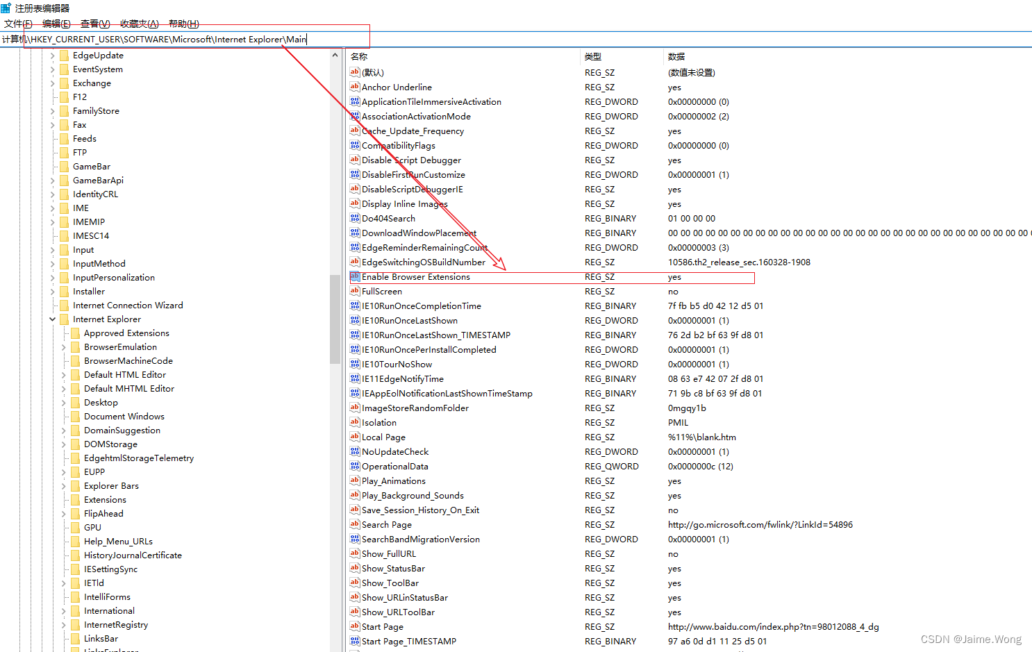This screenshot has height=652, width=1032.
Task: Open the 文件(F) menu
Action: (18, 24)
